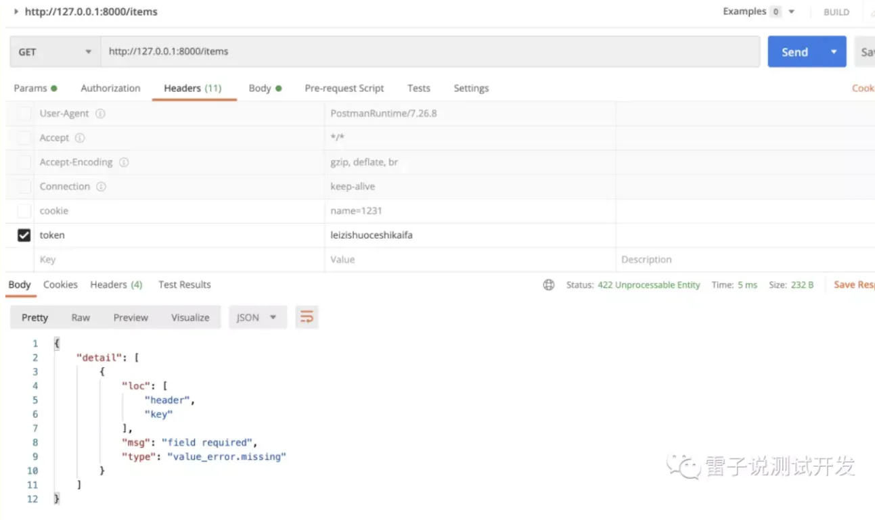
Task: Expand the request title triangle
Action: click(16, 11)
